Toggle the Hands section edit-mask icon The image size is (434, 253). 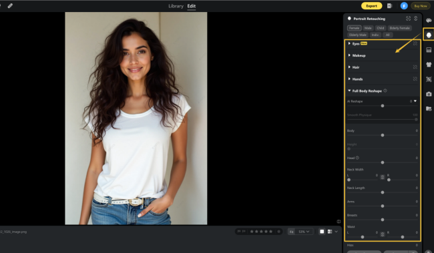coord(415,79)
